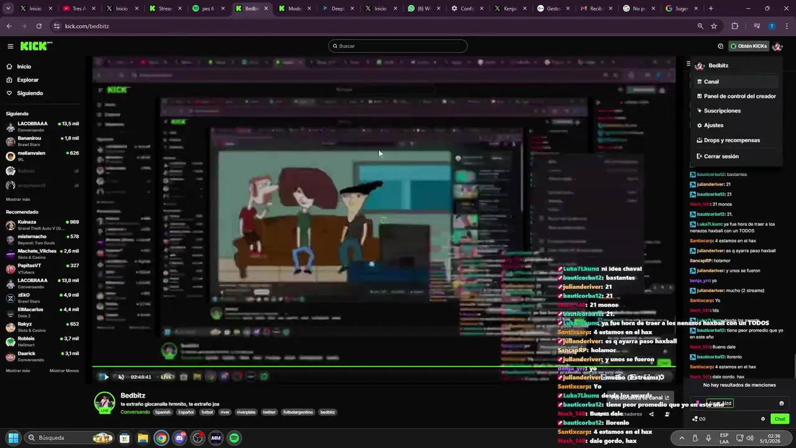Open the browser media controls icon
The width and height of the screenshot is (796, 448).
point(757,26)
